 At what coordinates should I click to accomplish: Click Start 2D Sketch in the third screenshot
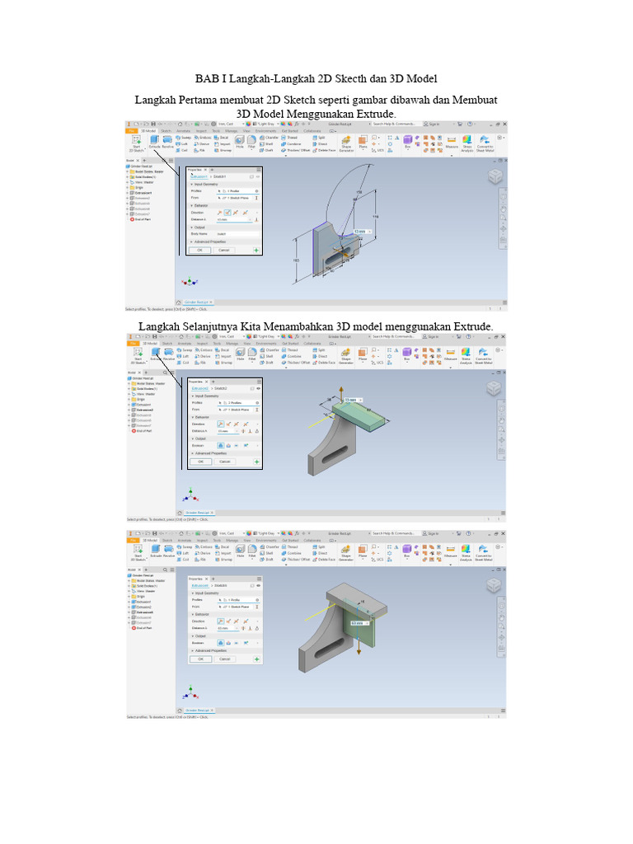[x=138, y=552]
